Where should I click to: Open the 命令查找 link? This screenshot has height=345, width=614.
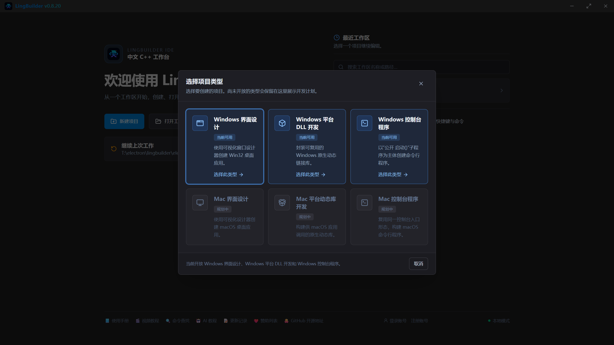coord(178,321)
